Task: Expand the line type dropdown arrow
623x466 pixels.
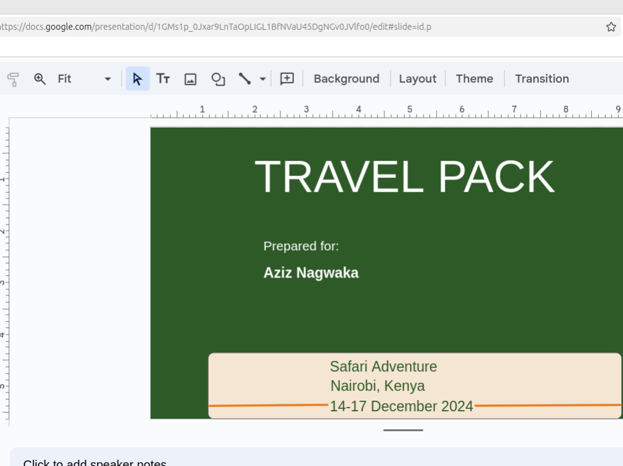Action: click(263, 79)
